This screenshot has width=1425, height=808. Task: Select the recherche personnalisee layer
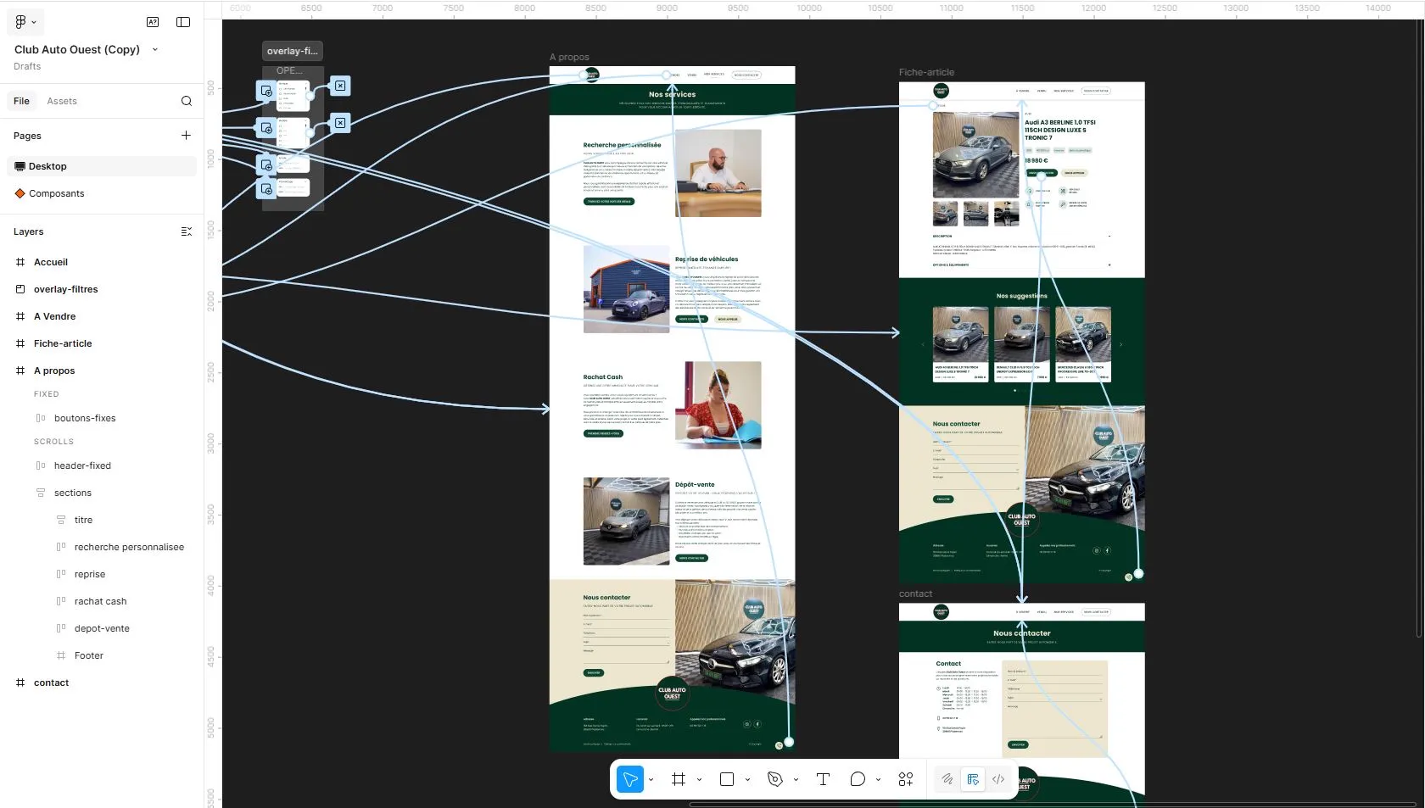pos(129,547)
